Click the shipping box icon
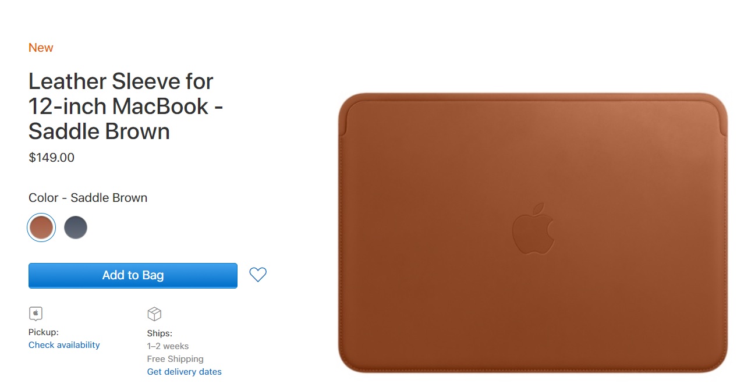Viewport: 737px width, 384px height. click(154, 314)
